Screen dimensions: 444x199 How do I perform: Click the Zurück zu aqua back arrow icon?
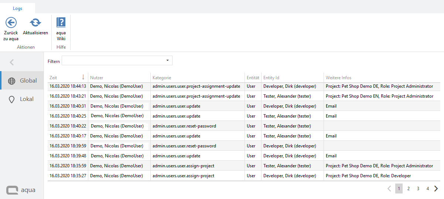coord(11,23)
